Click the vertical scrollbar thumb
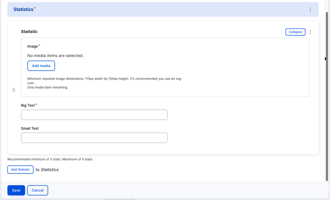 tap(327, 96)
